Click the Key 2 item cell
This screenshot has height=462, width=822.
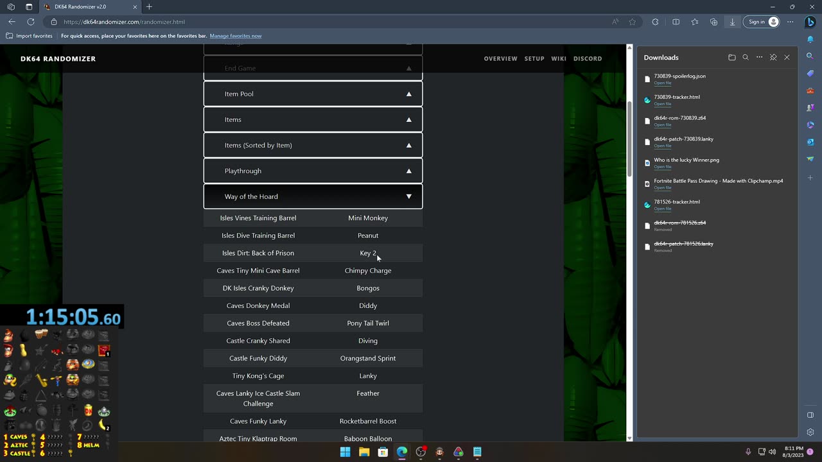[x=368, y=253]
